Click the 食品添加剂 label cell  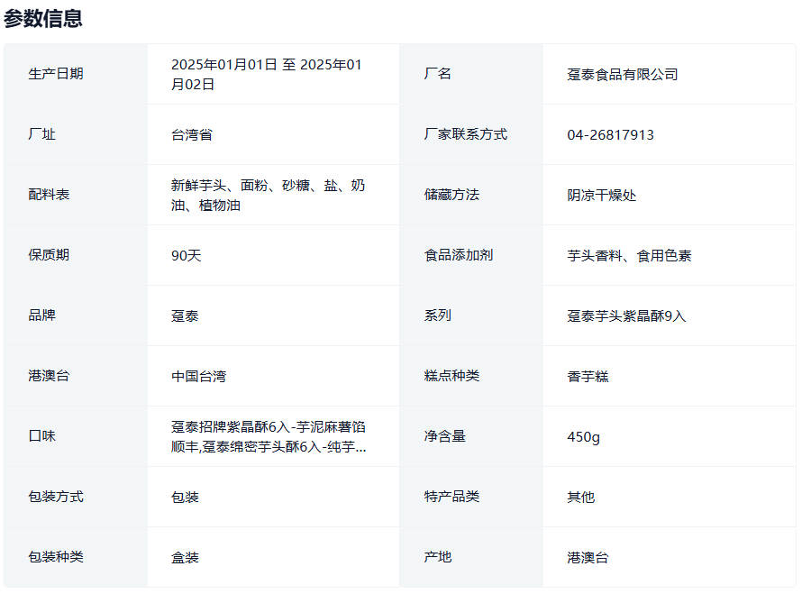tap(458, 255)
